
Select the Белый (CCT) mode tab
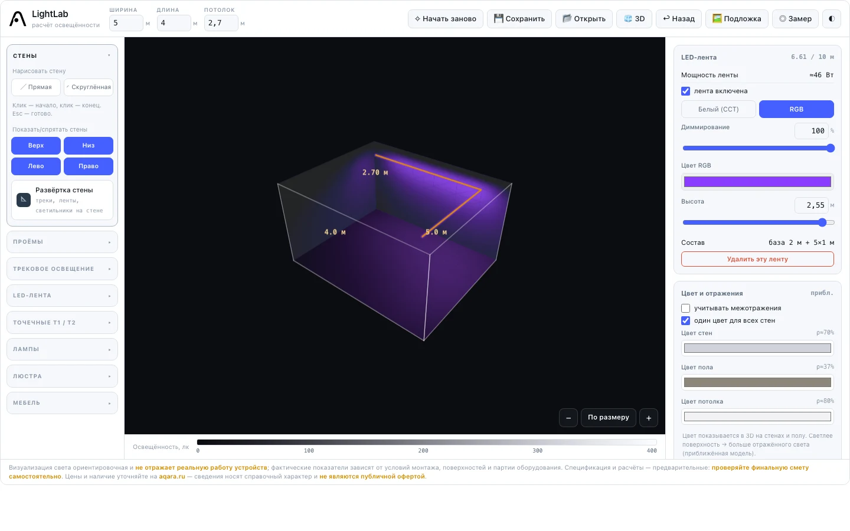(x=718, y=109)
